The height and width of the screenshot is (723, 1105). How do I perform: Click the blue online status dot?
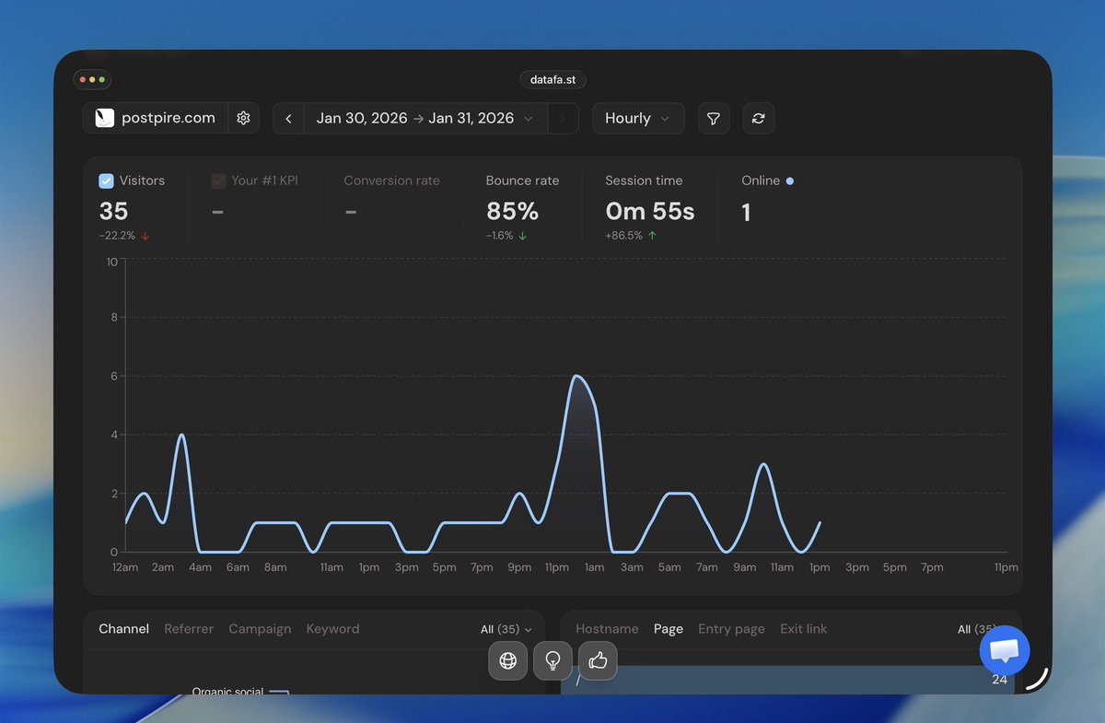pyautogui.click(x=790, y=181)
